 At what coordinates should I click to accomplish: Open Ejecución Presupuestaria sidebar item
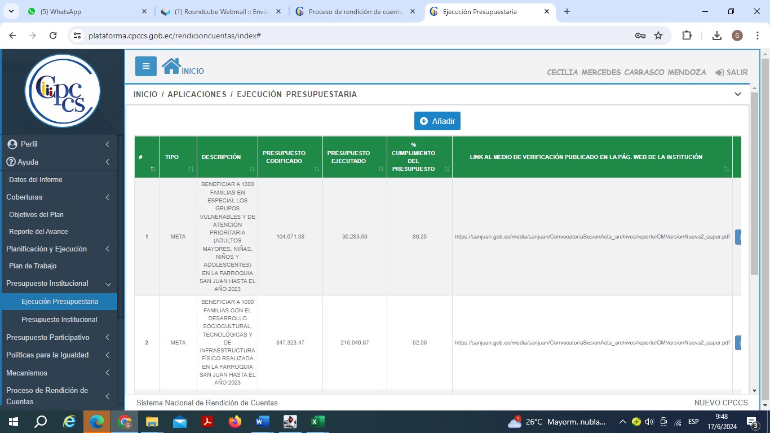tap(60, 302)
